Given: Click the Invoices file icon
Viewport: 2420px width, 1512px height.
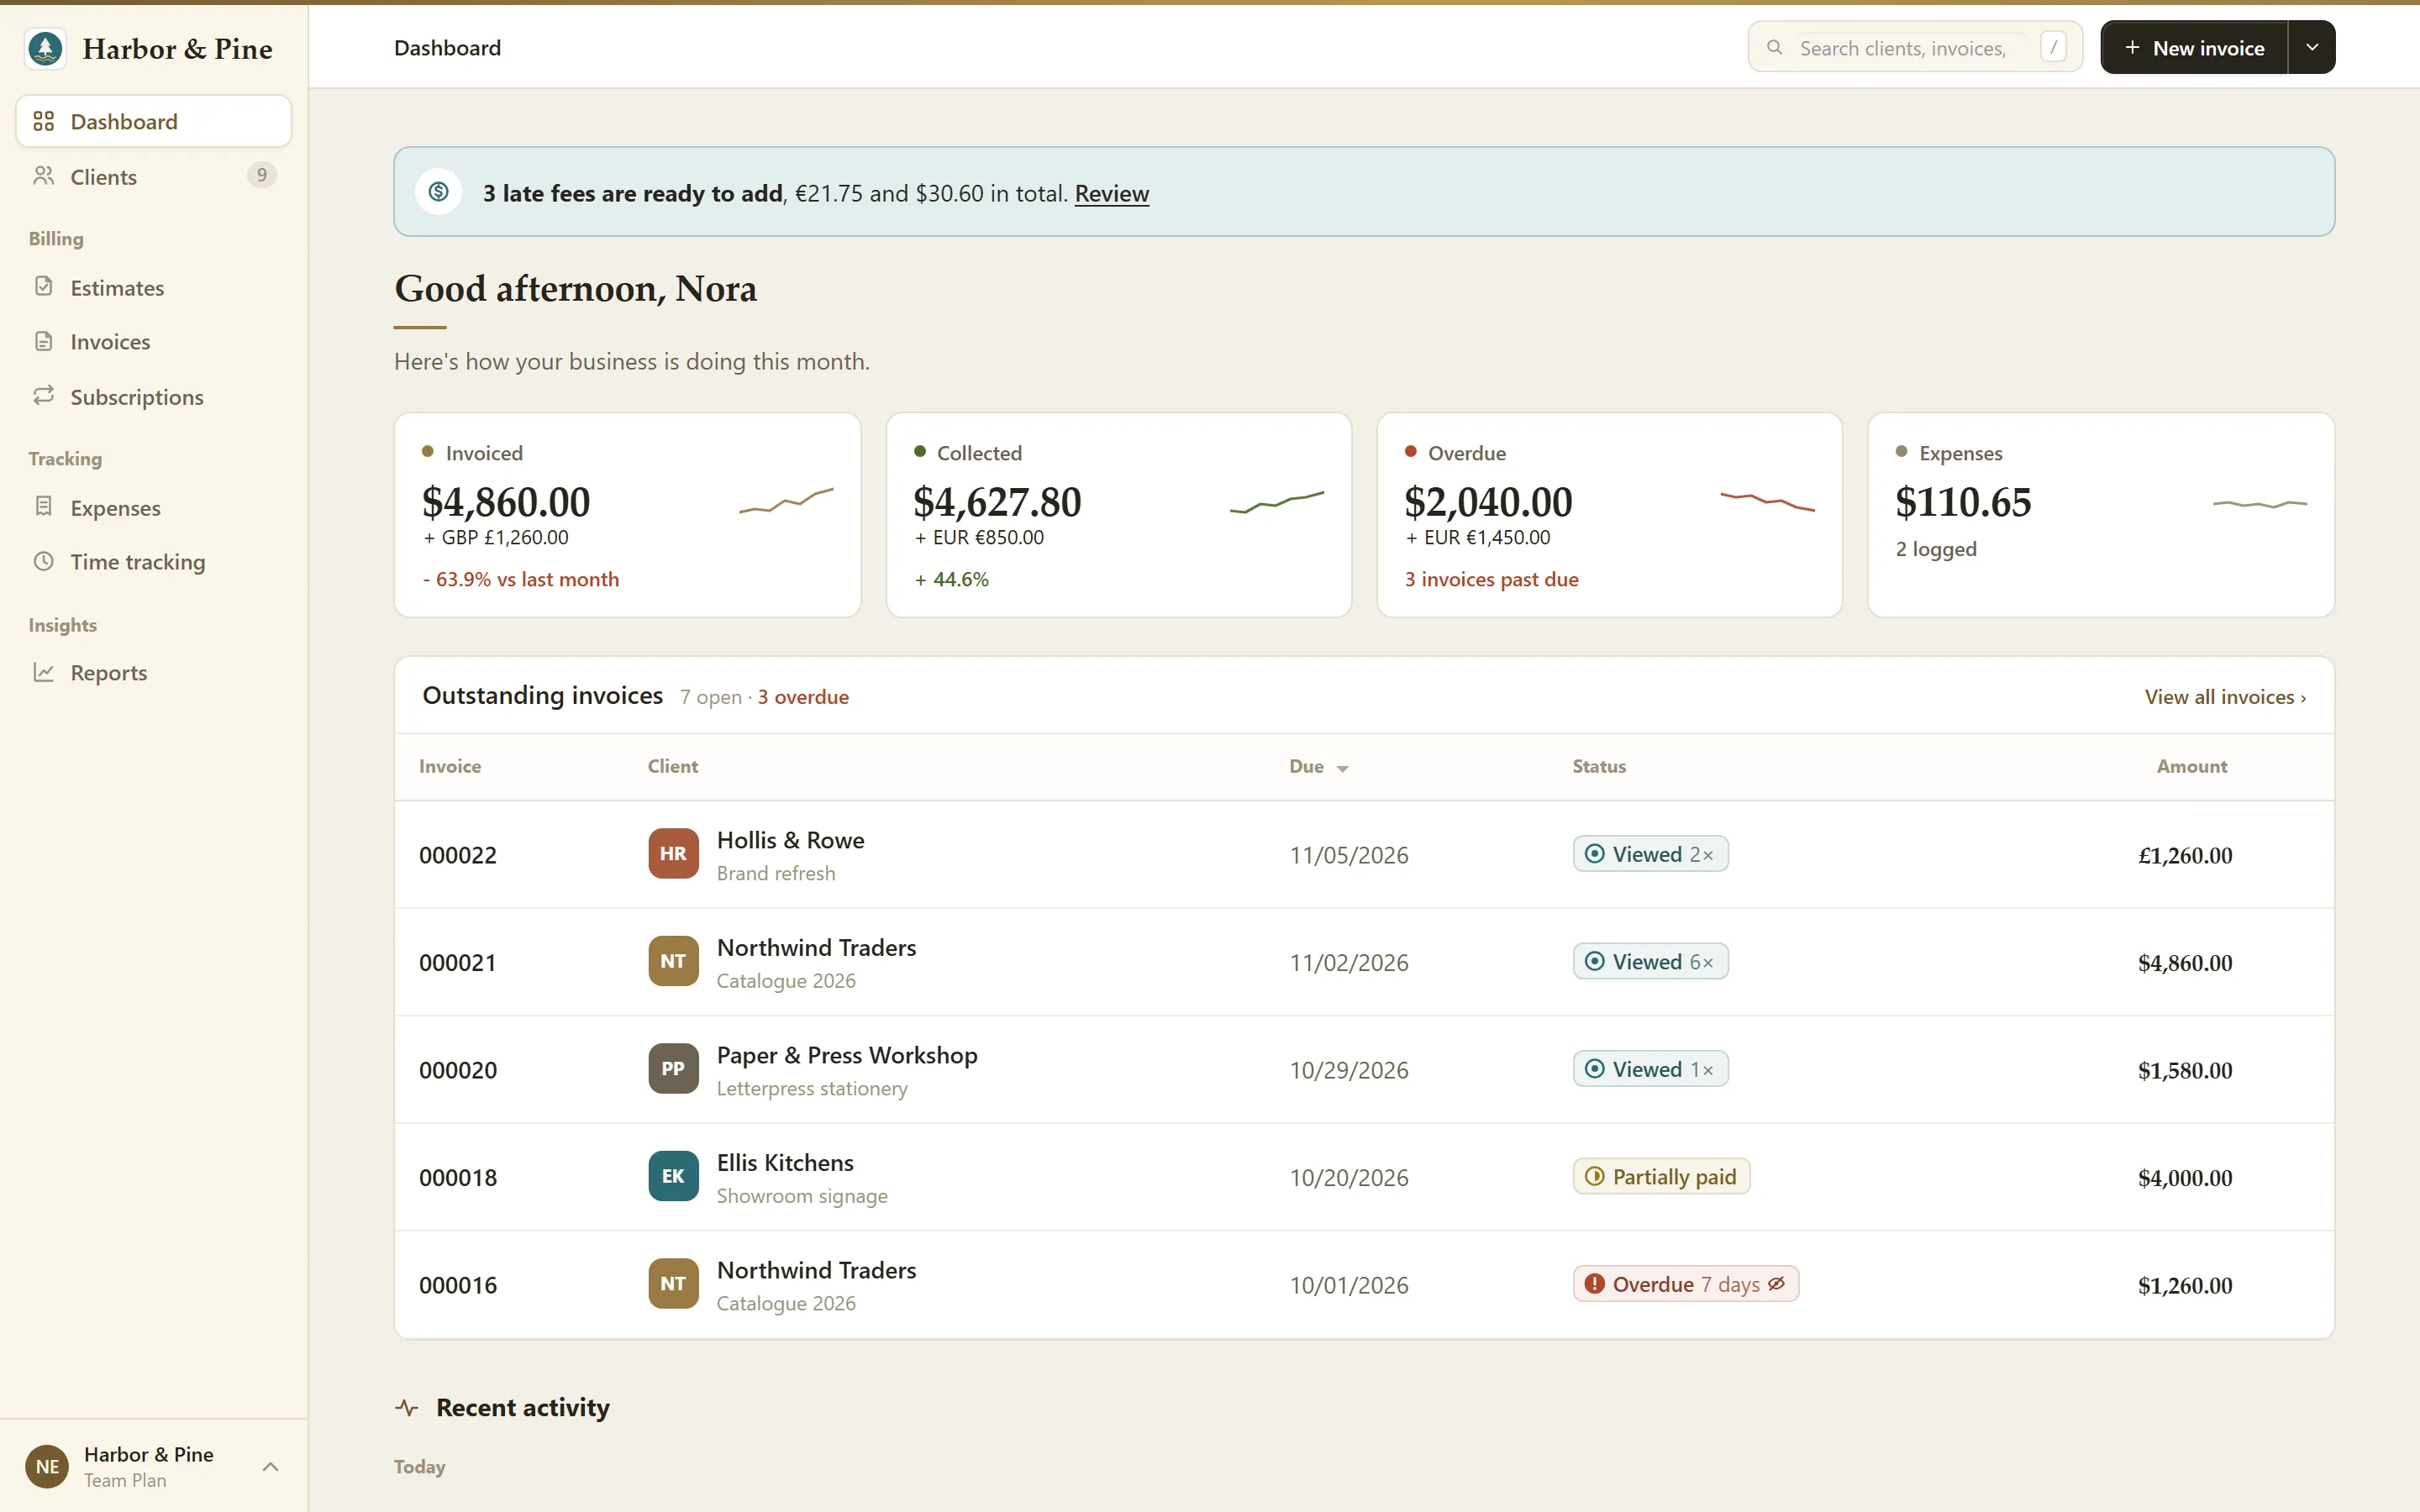Looking at the screenshot, I should pyautogui.click(x=43, y=341).
